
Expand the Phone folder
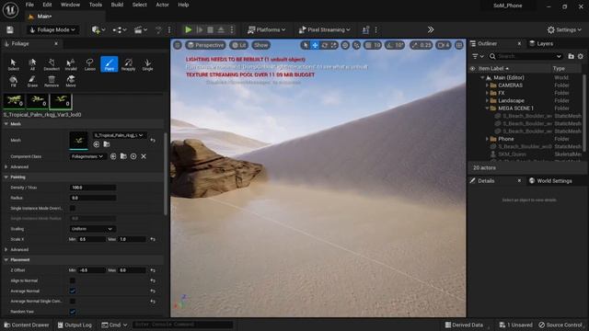tap(487, 139)
